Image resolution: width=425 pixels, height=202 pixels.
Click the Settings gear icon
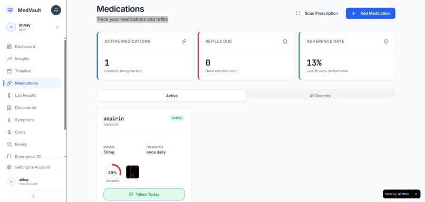(9, 167)
